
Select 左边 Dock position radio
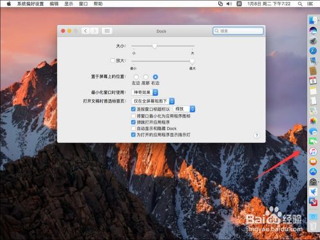tap(136, 77)
